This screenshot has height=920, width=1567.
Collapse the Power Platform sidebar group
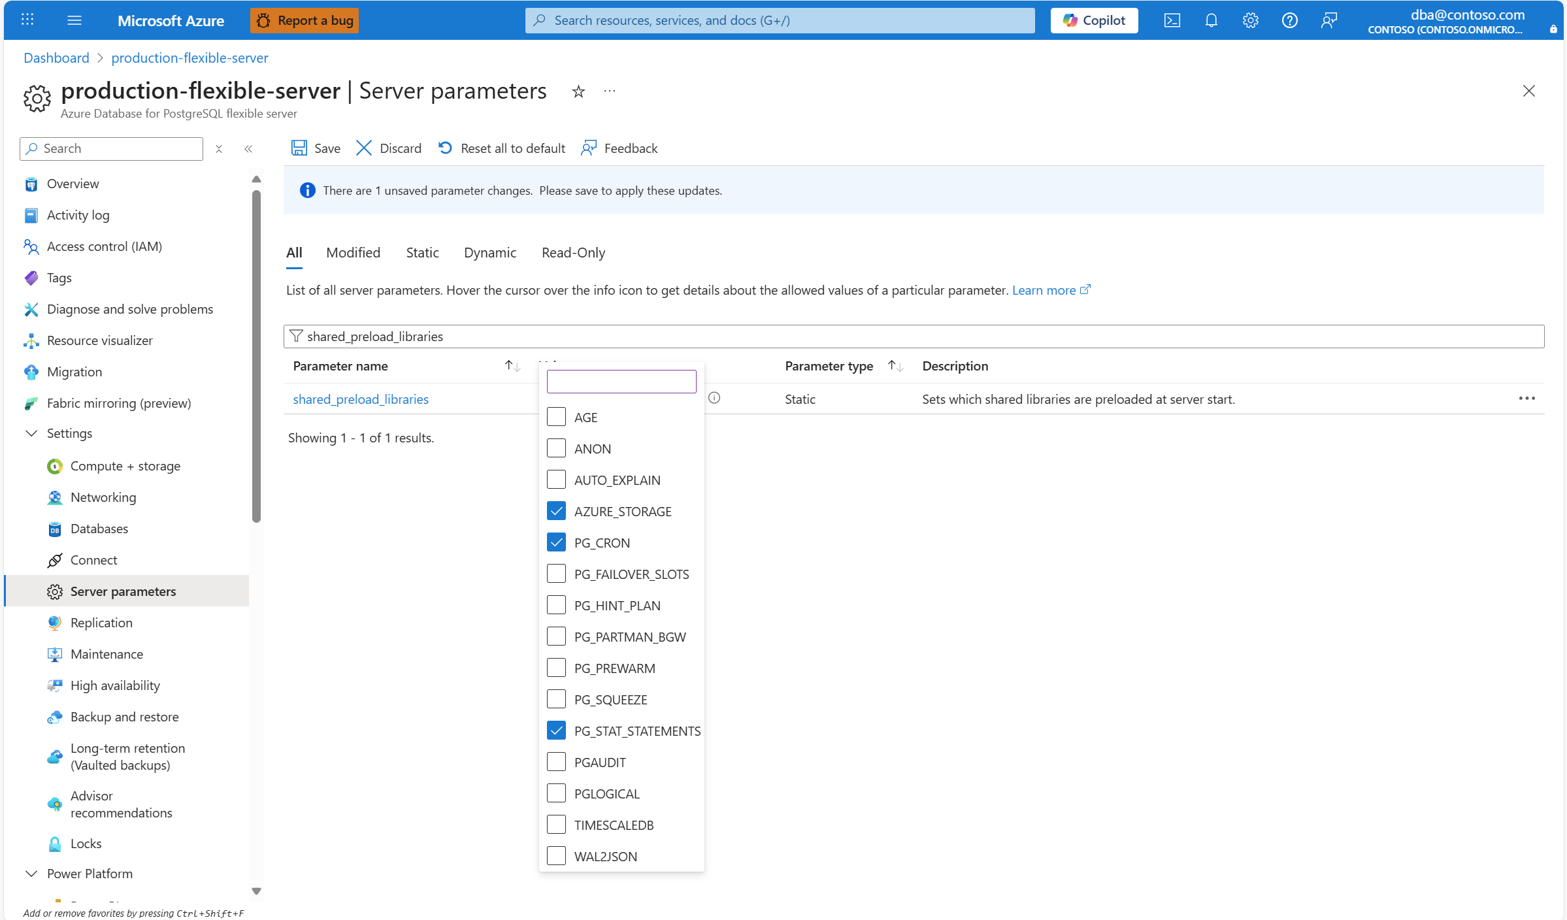31,874
